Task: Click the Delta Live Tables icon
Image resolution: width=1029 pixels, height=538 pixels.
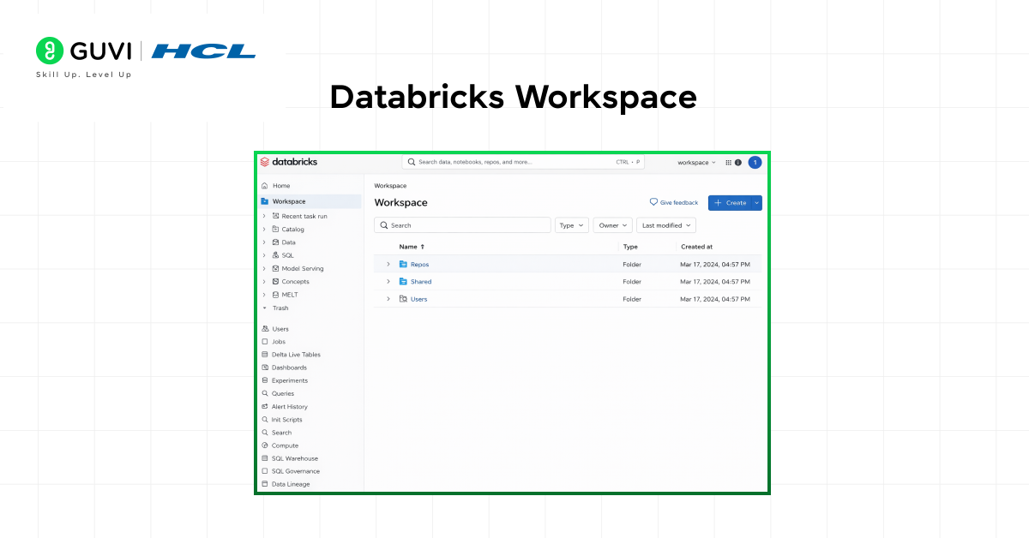Action: pos(265,355)
